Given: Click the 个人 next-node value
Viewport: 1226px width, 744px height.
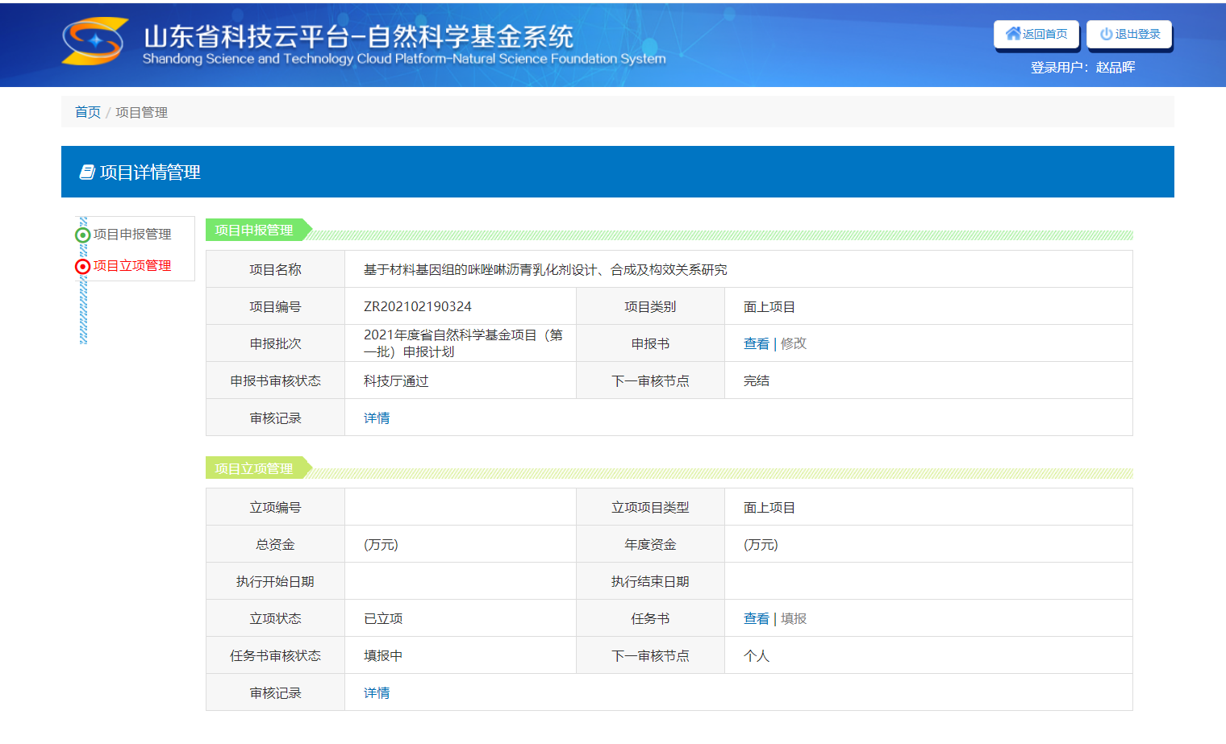Looking at the screenshot, I should 757,655.
